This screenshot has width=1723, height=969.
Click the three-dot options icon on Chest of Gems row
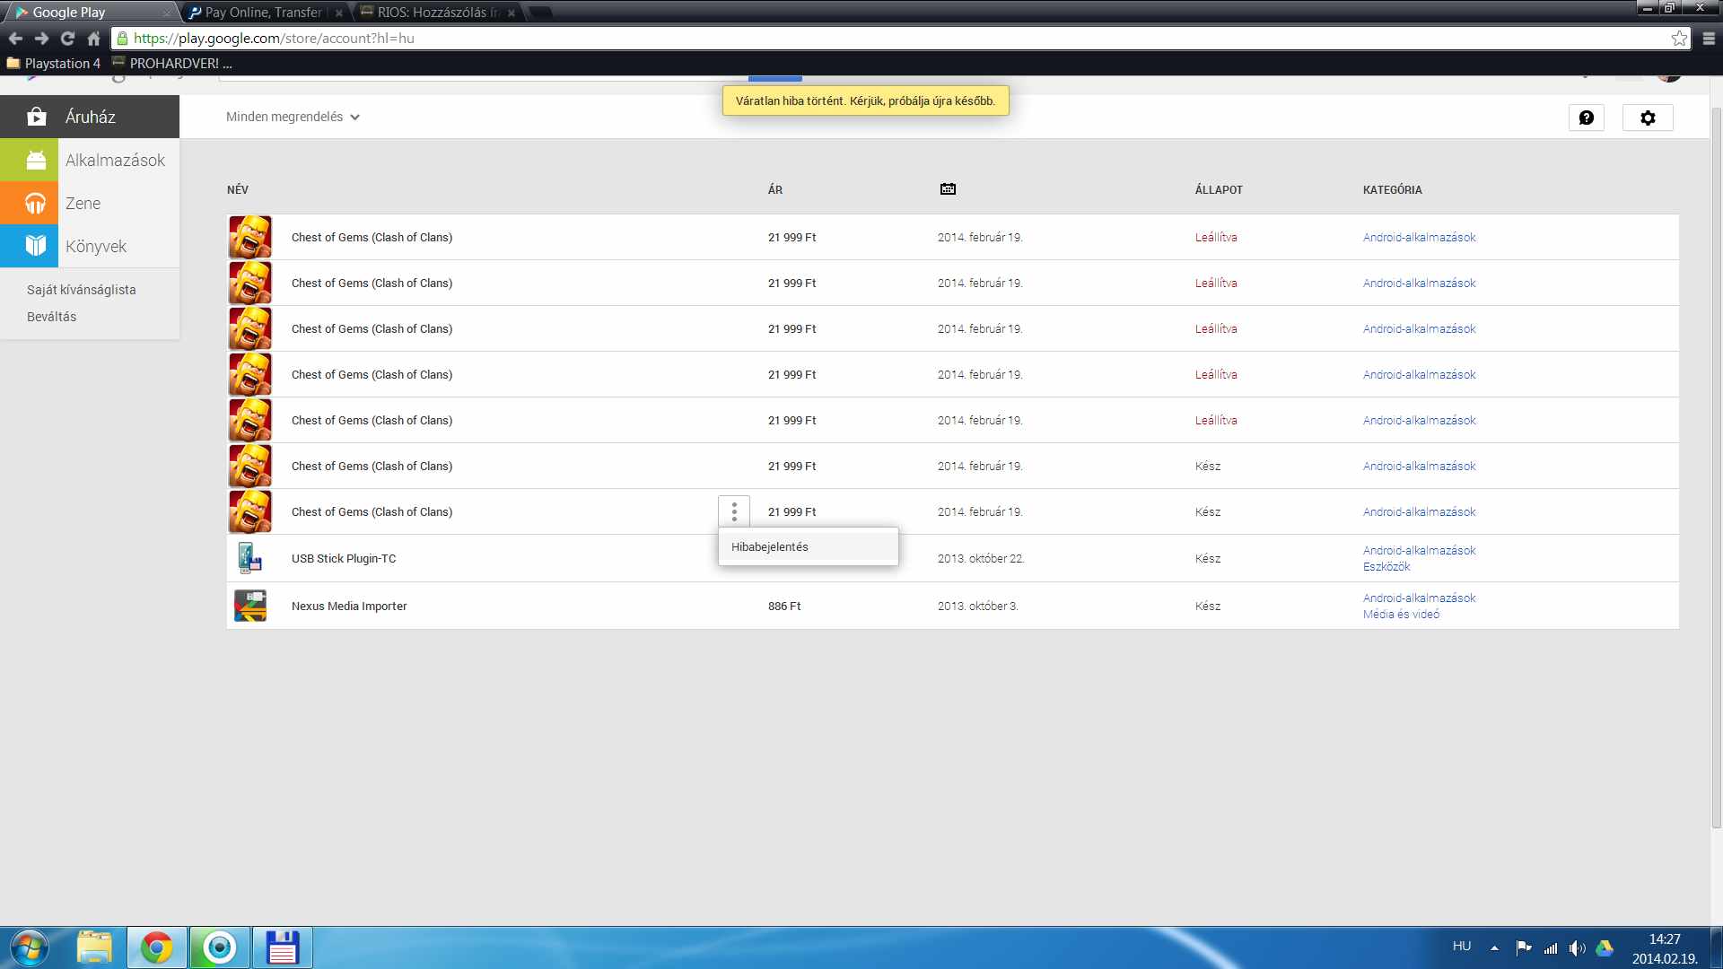[734, 511]
